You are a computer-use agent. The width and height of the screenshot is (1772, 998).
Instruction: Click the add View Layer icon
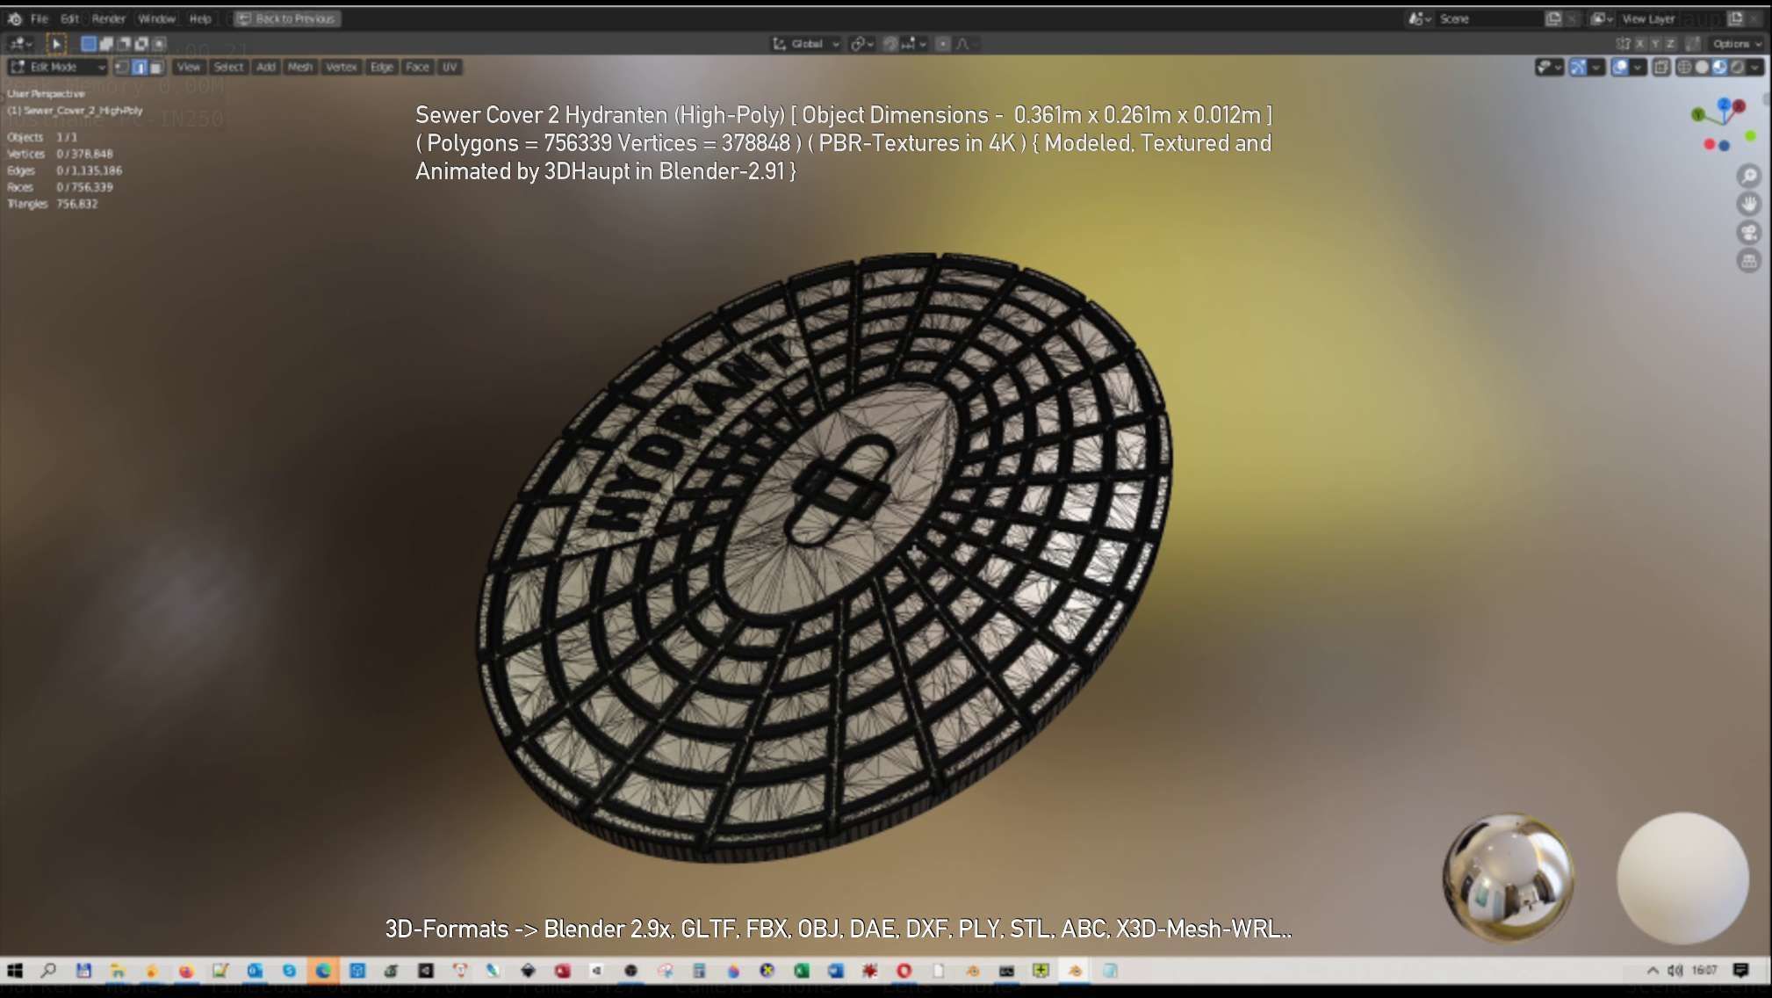pyautogui.click(x=1736, y=18)
